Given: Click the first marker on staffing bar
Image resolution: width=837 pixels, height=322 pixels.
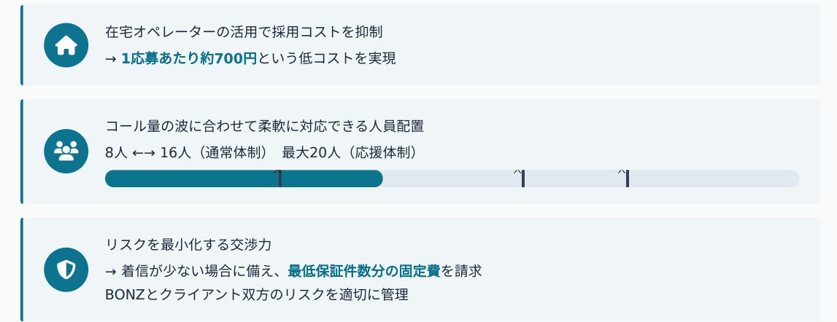Looking at the screenshot, I should click(280, 178).
